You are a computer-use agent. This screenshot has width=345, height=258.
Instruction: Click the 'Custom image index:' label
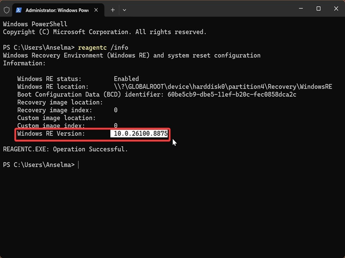(x=51, y=126)
